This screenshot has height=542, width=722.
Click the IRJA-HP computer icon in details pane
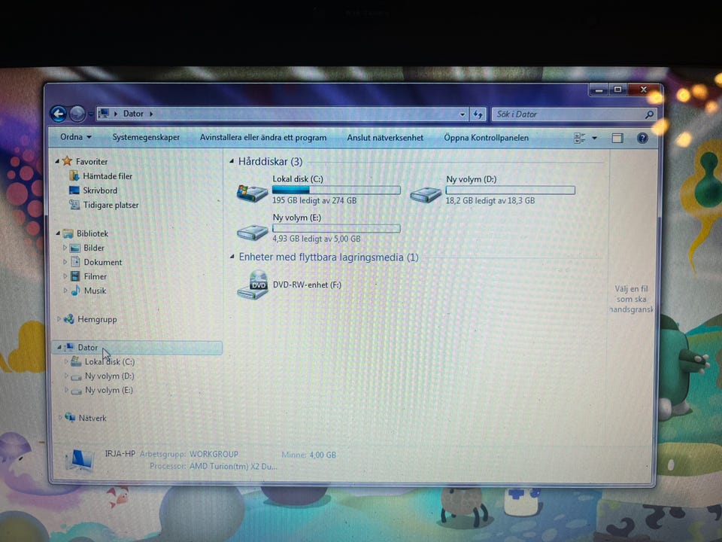[80, 460]
